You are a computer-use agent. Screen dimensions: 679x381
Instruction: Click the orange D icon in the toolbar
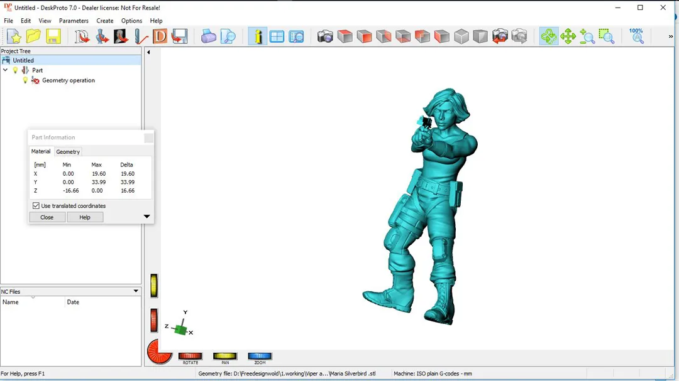160,36
